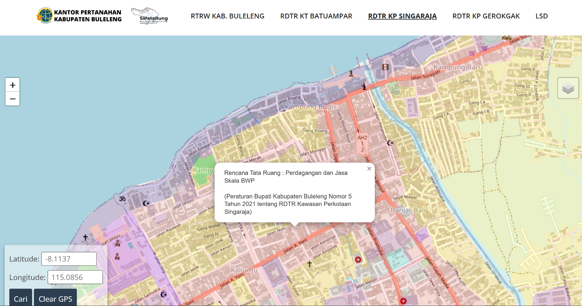Click the lower figure icon in the purple zone
Viewport: 582px width, 306px height.
pos(117,256)
